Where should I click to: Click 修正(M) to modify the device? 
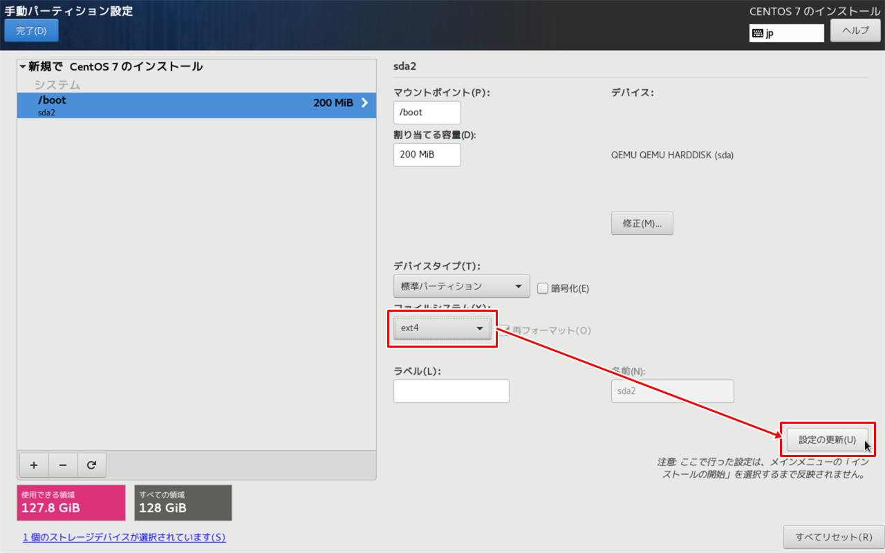(642, 223)
